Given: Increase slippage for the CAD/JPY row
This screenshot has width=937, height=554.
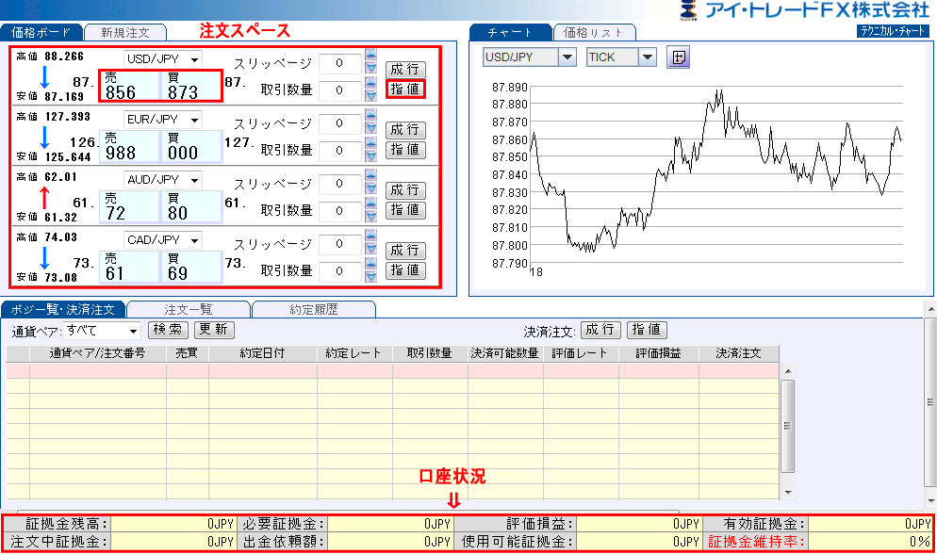Looking at the screenshot, I should click(x=371, y=235).
